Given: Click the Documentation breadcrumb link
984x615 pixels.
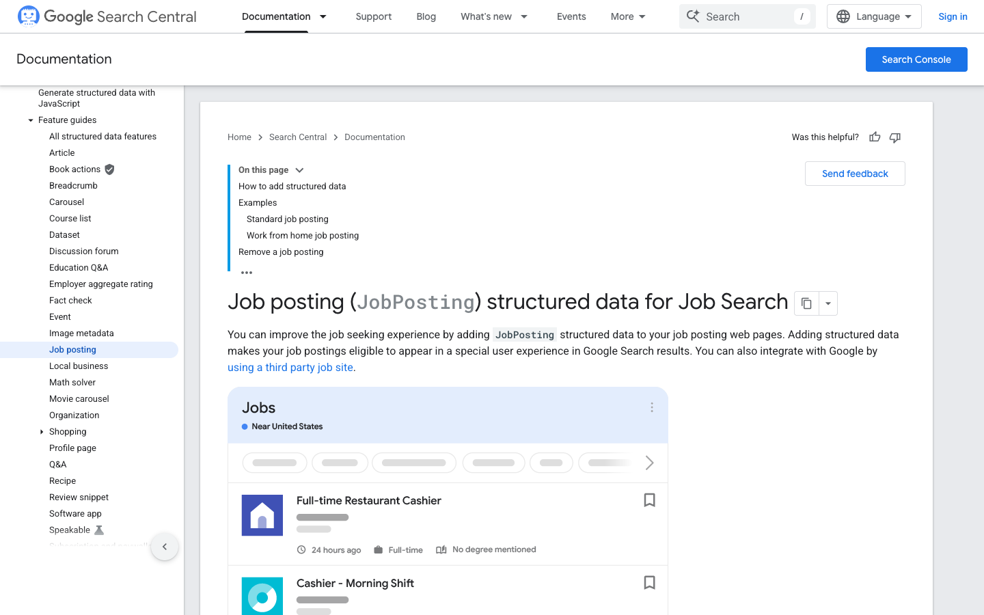Looking at the screenshot, I should 374,137.
